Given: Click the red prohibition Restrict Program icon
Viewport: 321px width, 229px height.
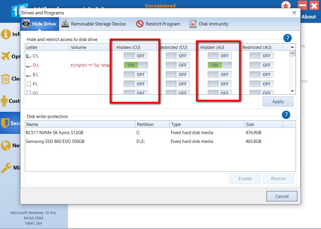Looking at the screenshot, I should click(140, 24).
